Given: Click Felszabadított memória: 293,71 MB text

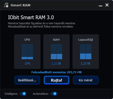Looking at the screenshot, I should point(56,72).
